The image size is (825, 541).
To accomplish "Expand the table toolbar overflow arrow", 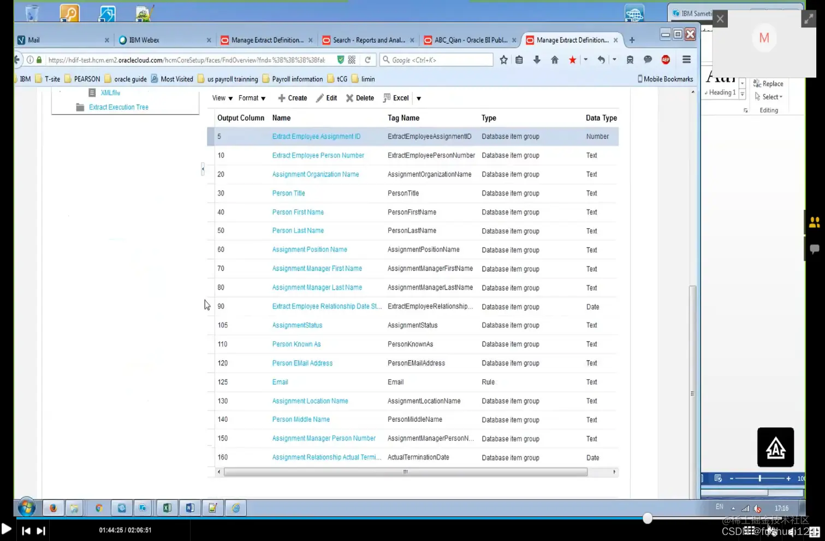I will 419,98.
